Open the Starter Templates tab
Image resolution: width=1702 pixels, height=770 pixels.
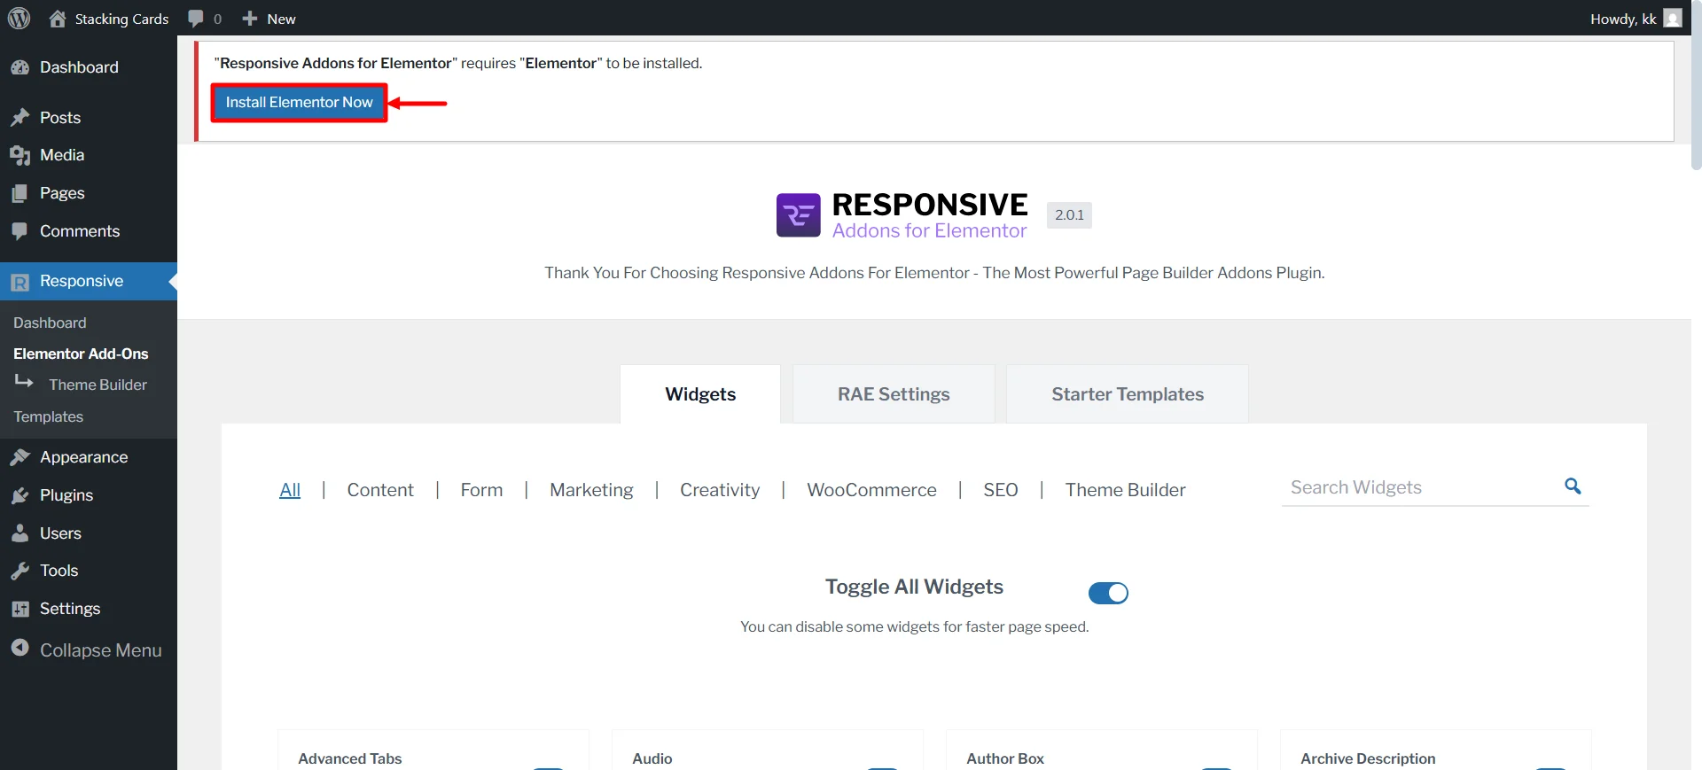click(x=1128, y=394)
